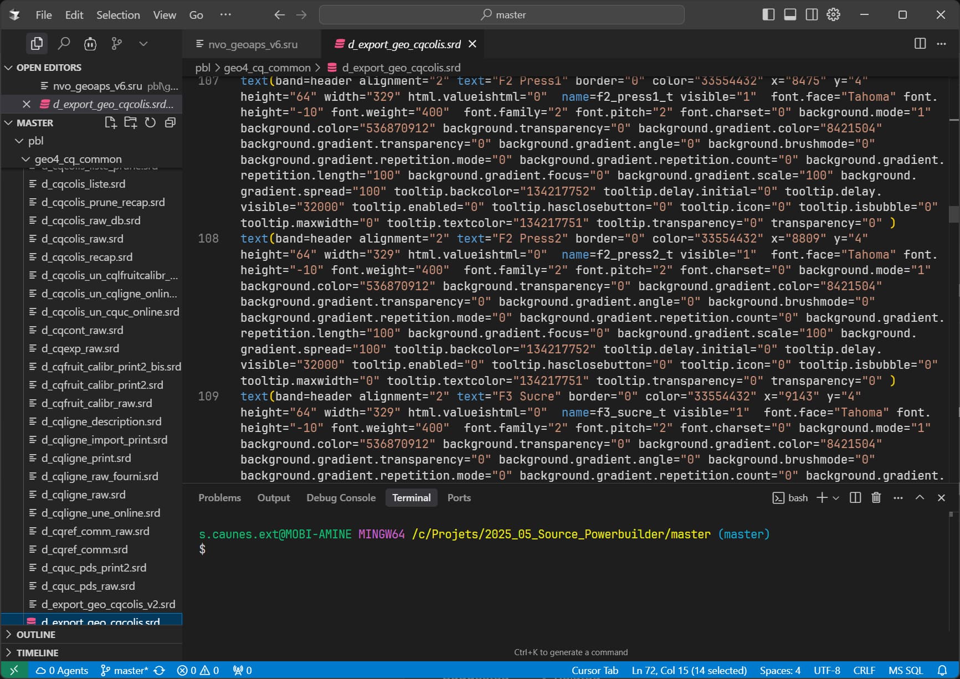Open the settings gear in title bar
Viewport: 960px width, 679px height.
click(x=833, y=14)
